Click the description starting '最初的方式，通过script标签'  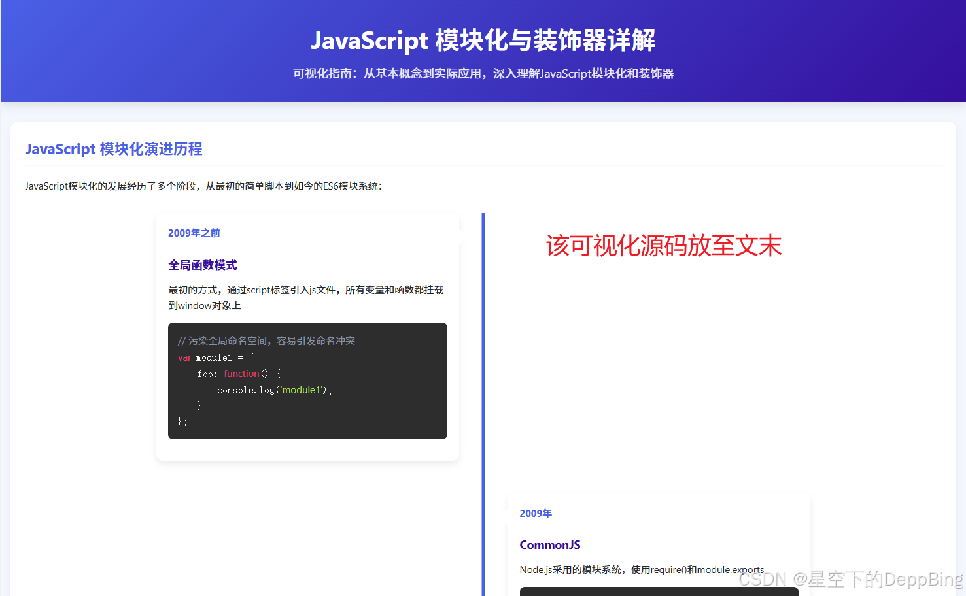click(306, 297)
